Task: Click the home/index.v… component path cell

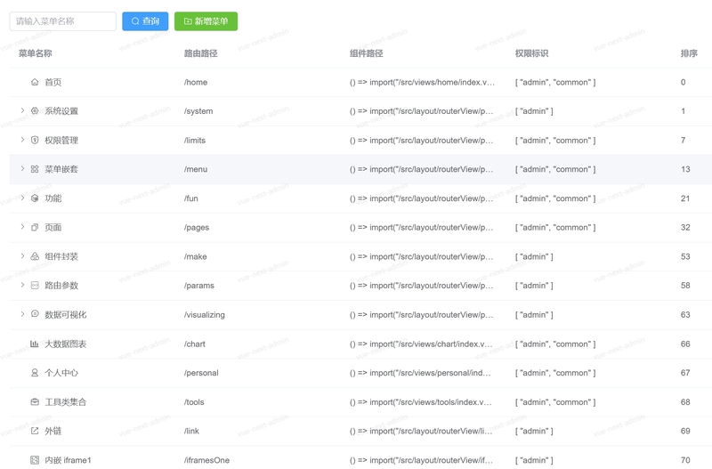Action: [x=422, y=82]
